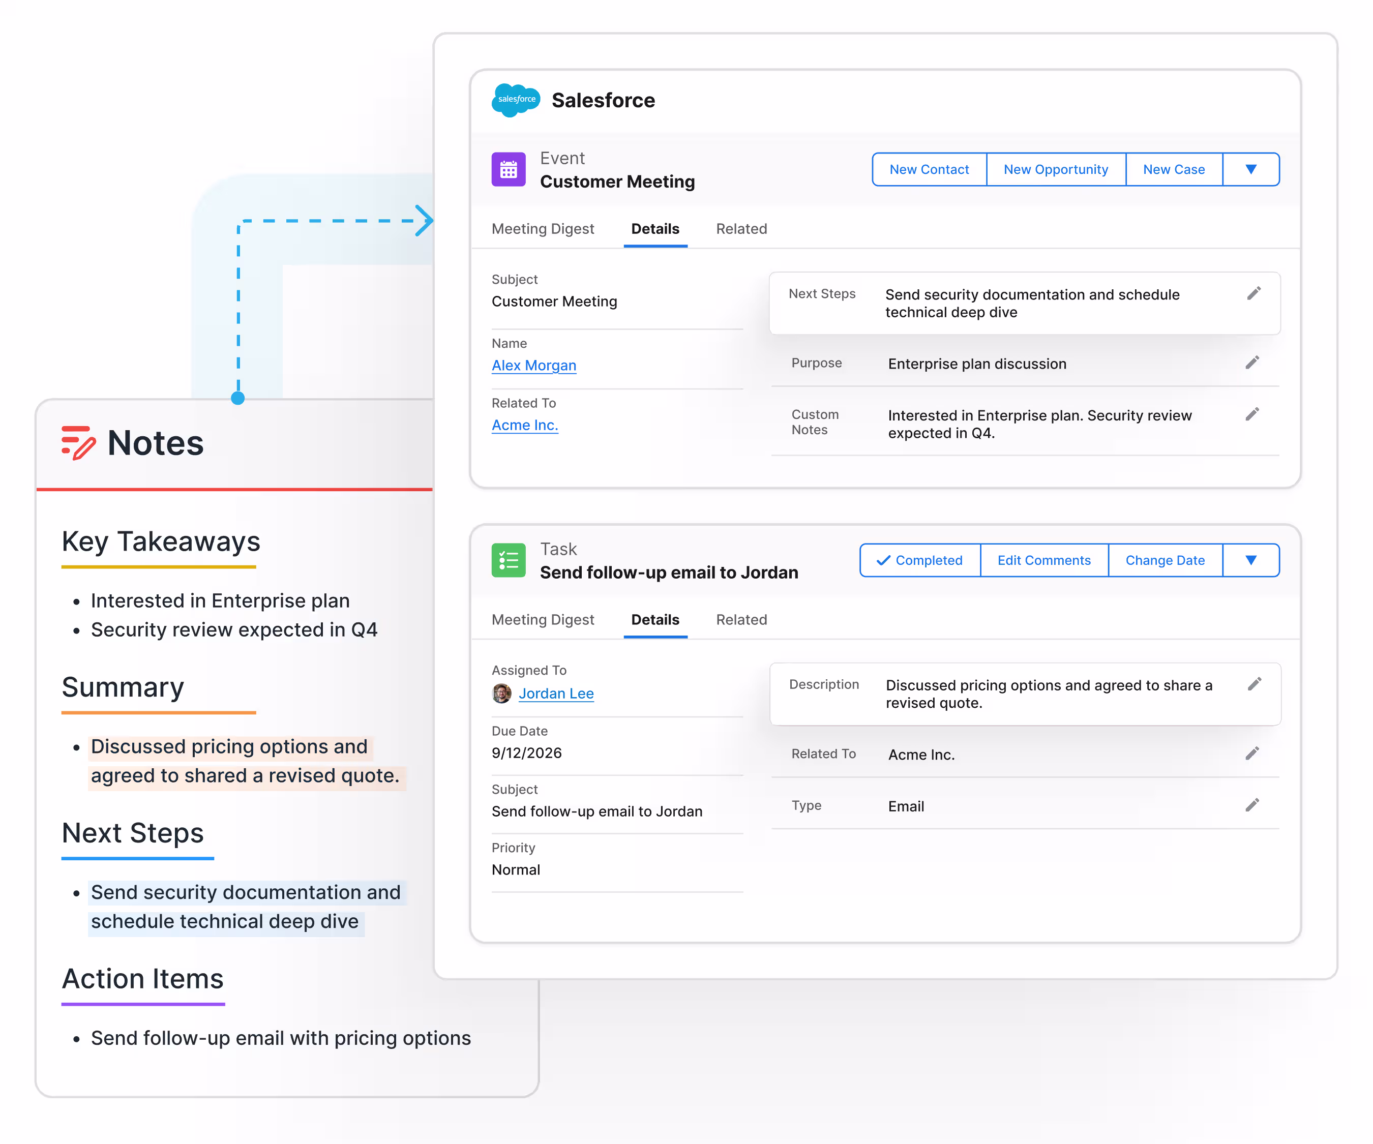Click 'Security review expected in Q4' bullet

(x=234, y=629)
